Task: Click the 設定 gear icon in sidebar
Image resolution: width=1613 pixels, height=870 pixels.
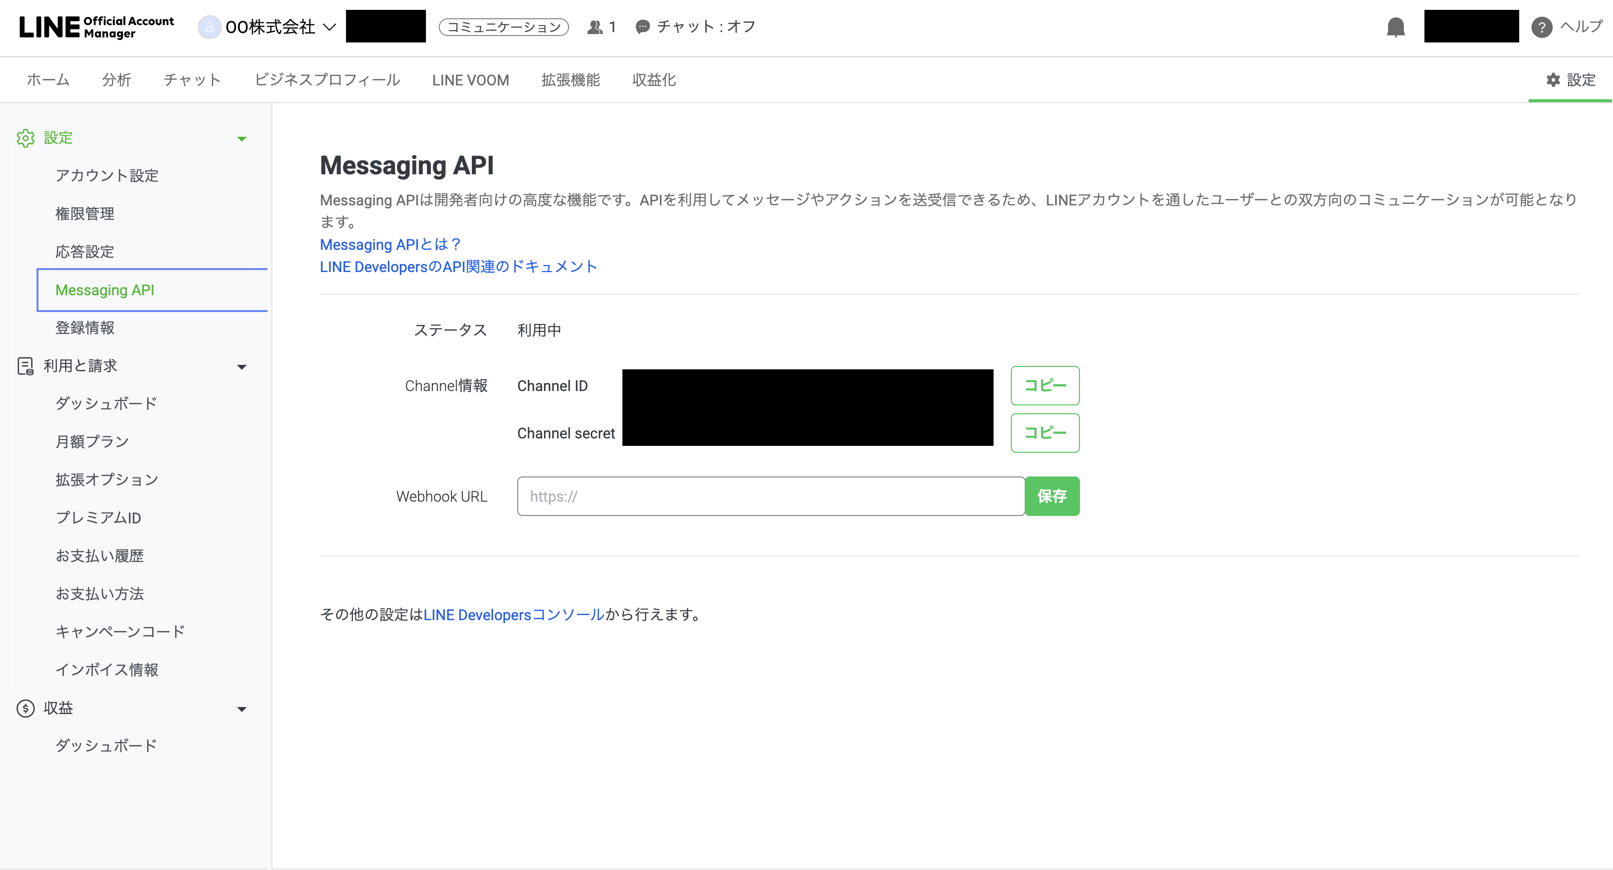Action: [26, 138]
